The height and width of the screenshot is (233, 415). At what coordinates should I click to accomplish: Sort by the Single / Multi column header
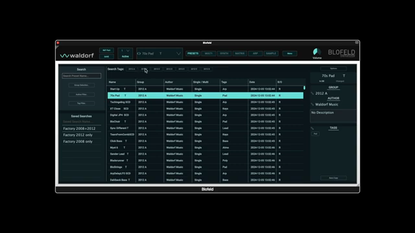click(206, 82)
